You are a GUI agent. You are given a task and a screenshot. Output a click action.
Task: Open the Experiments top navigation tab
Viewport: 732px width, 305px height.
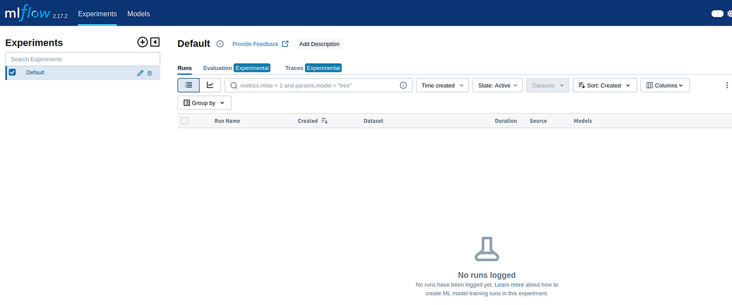coord(98,13)
